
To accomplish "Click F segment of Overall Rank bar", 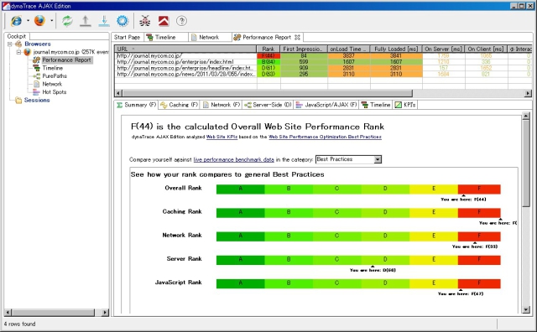I will pyautogui.click(x=479, y=189).
